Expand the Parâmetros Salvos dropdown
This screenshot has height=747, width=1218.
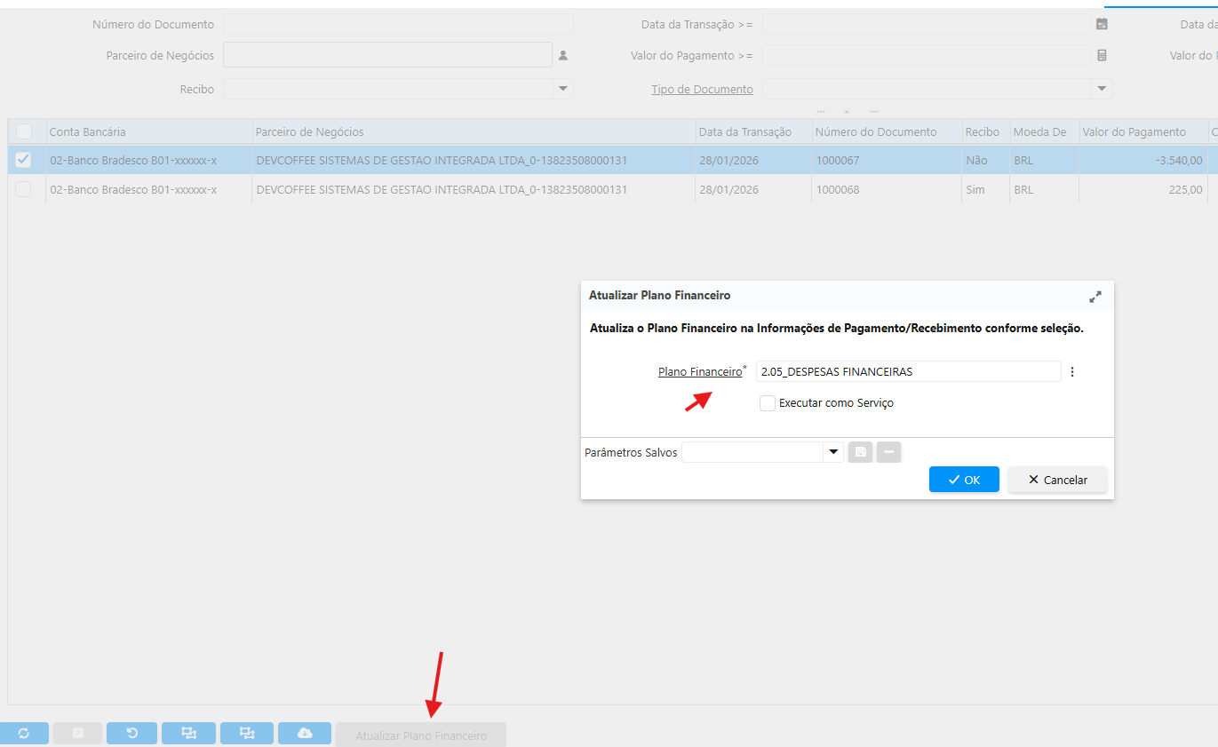[x=833, y=452]
